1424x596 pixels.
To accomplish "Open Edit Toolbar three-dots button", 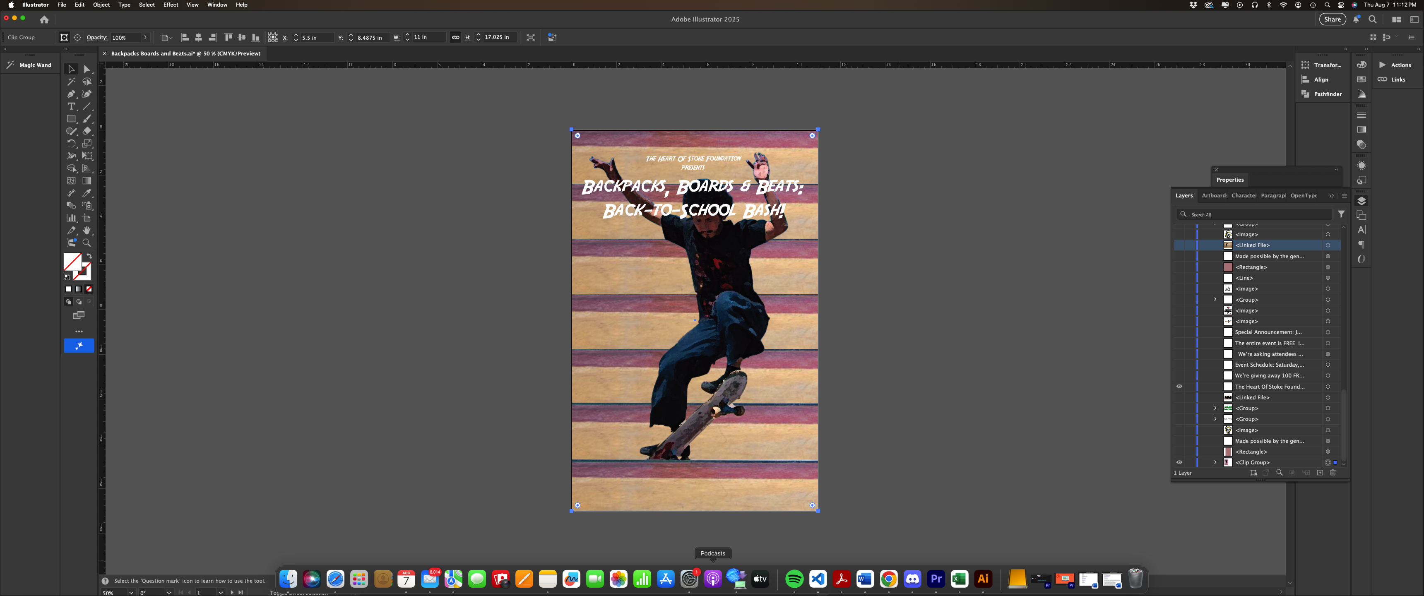I will [x=79, y=331].
